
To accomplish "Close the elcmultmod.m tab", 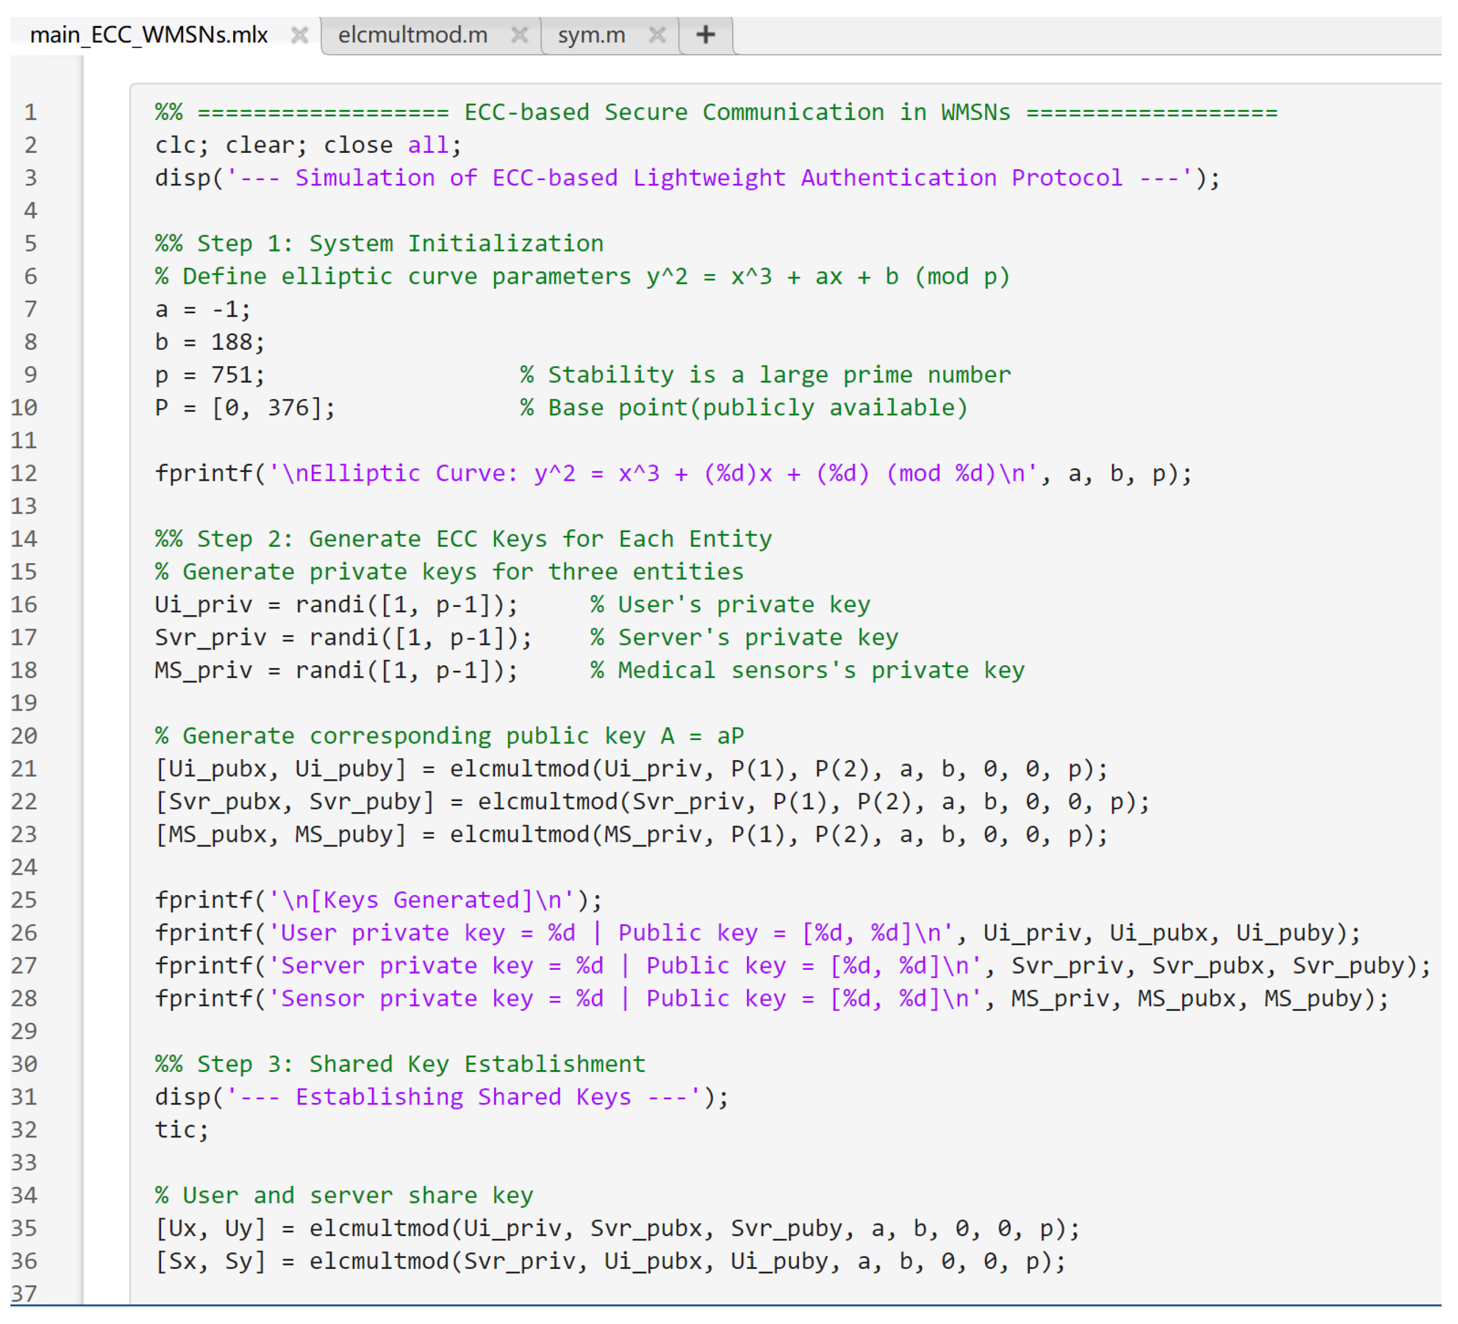I will coord(519,35).
